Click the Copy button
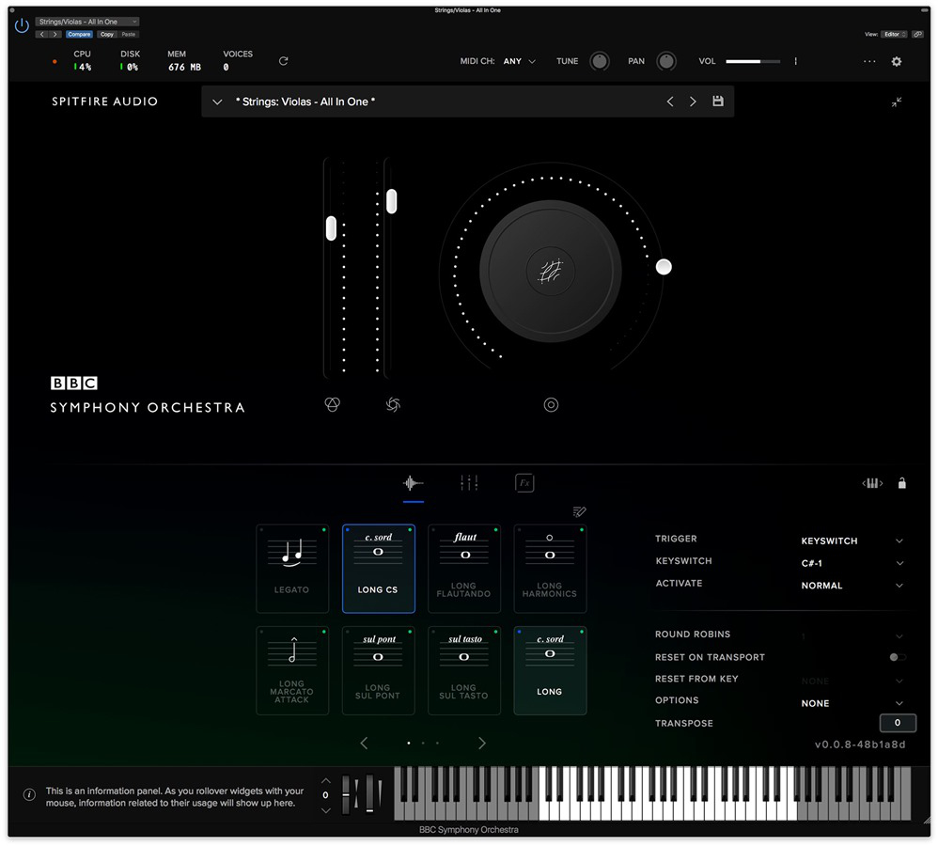 click(106, 35)
